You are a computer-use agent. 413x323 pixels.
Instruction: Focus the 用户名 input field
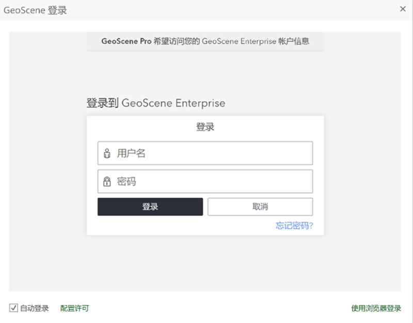click(205, 153)
